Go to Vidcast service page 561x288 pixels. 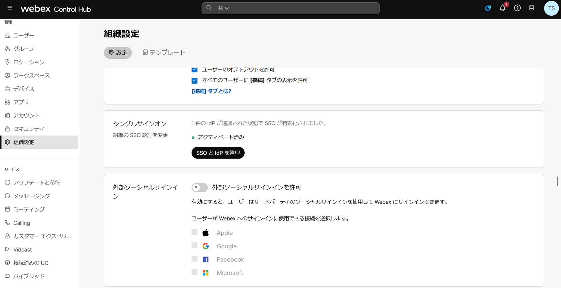point(39,249)
